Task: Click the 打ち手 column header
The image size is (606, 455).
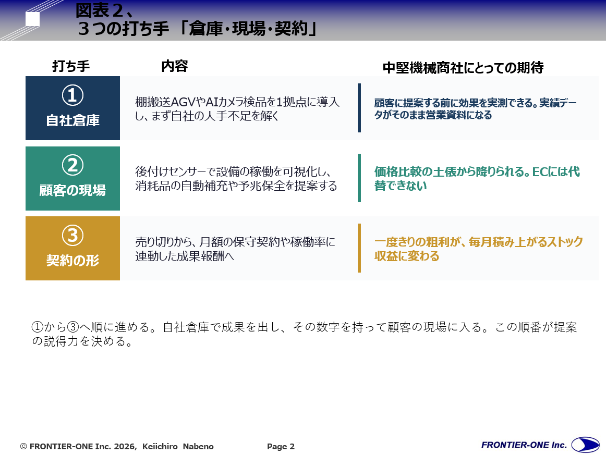Action: 71,66
